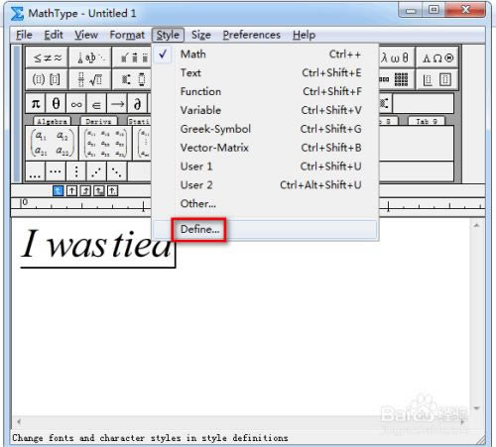The height and width of the screenshot is (447, 496).
Task: Select the centered tab stop
Action: [71, 190]
